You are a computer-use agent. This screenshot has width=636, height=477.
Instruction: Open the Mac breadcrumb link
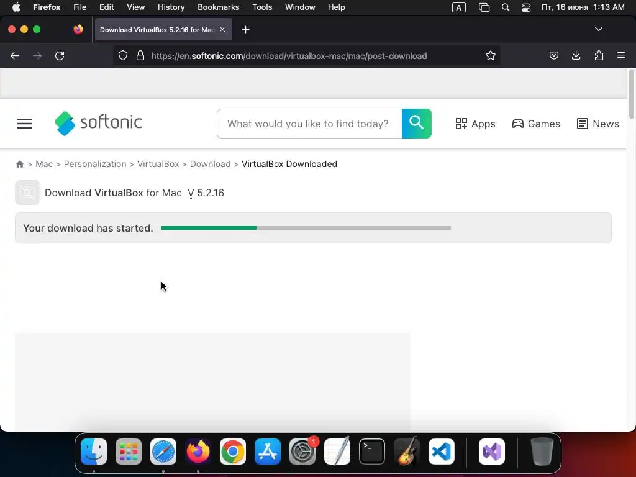coord(44,164)
